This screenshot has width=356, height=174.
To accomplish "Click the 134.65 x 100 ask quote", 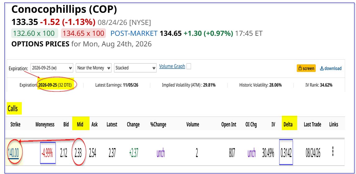I will point(83,33).
